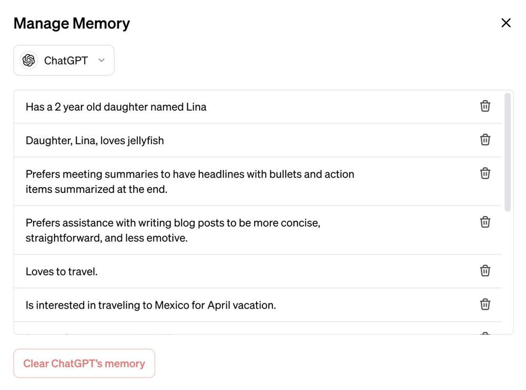Screen dimensions: 526x390
Task: Open the ChatGPT model dropdown
Action: (x=64, y=60)
